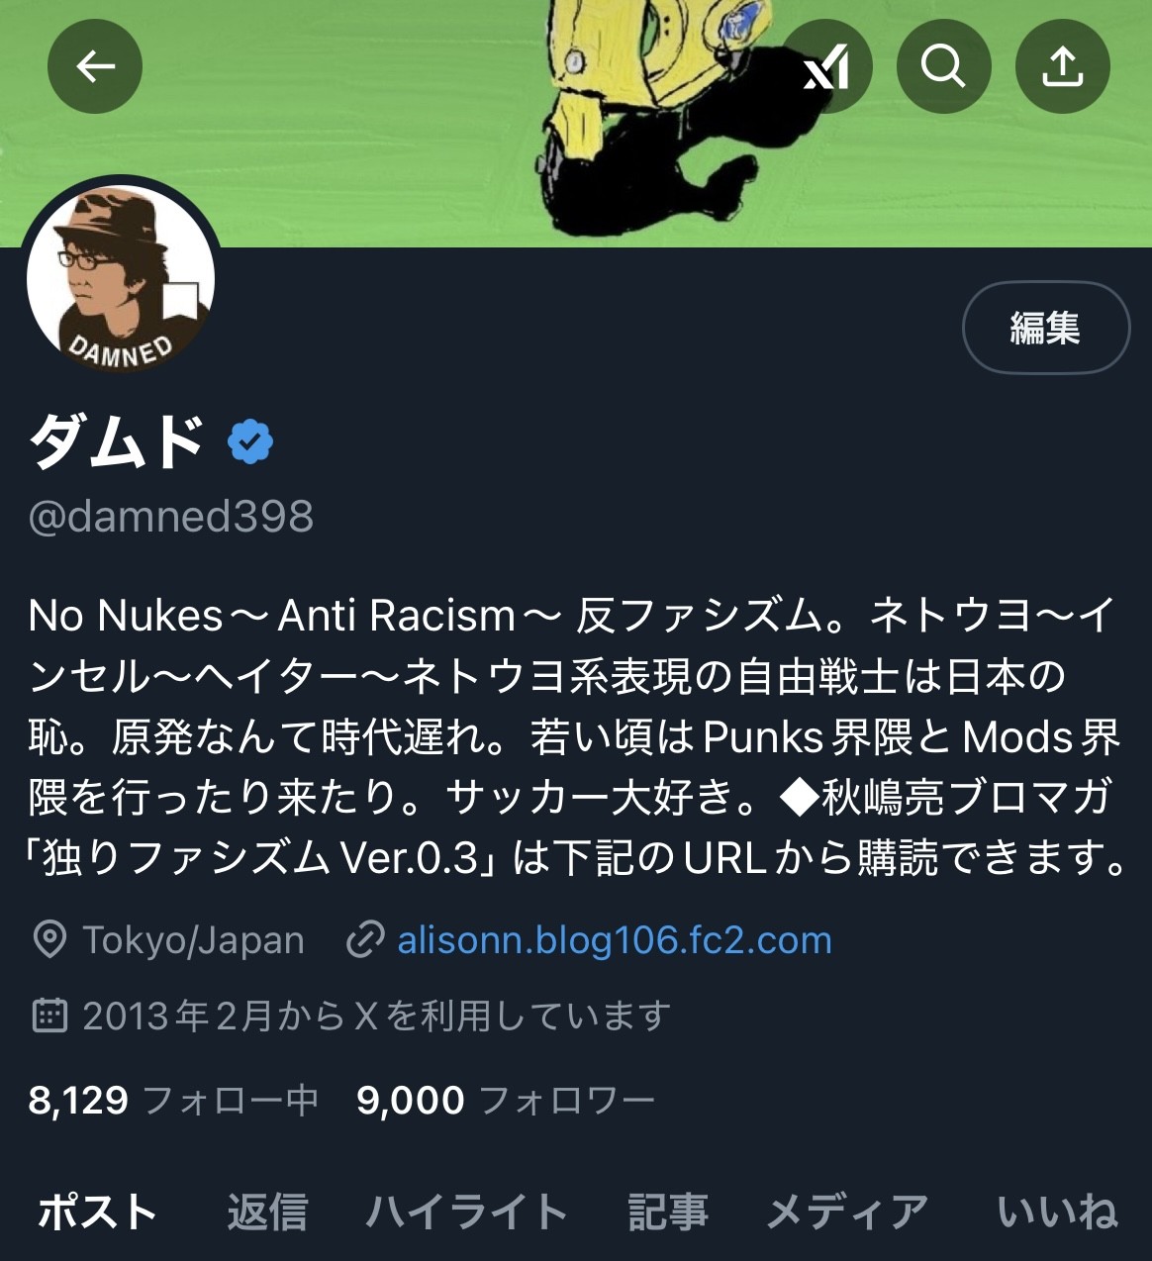Tap the share upload icon
1152x1261 pixels.
[1063, 66]
